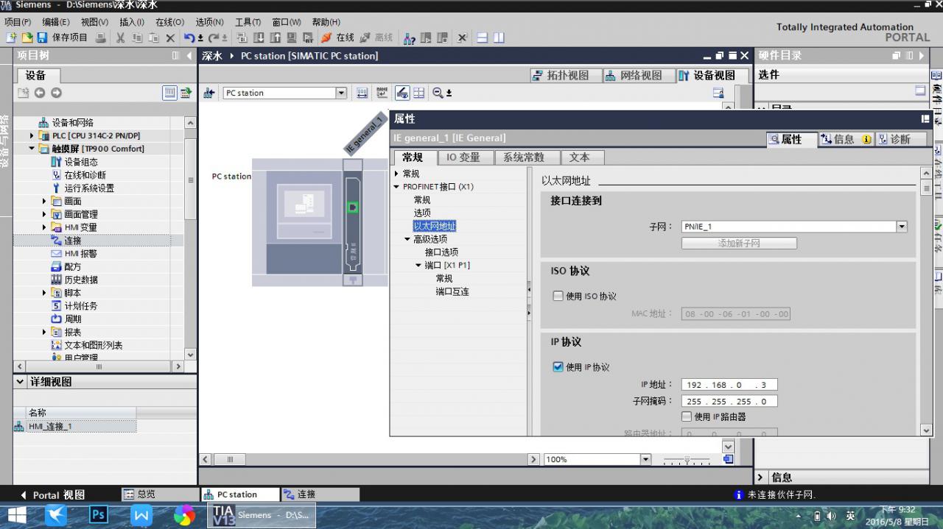Click the volume icon in system tray
Screen dimensions: 943x529
pyautogui.click(x=832, y=516)
